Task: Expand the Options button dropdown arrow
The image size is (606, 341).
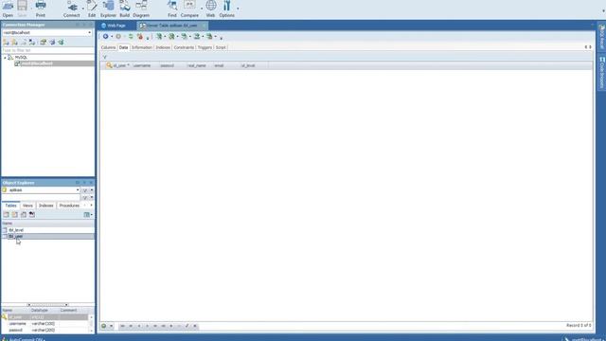Action: (x=238, y=9)
